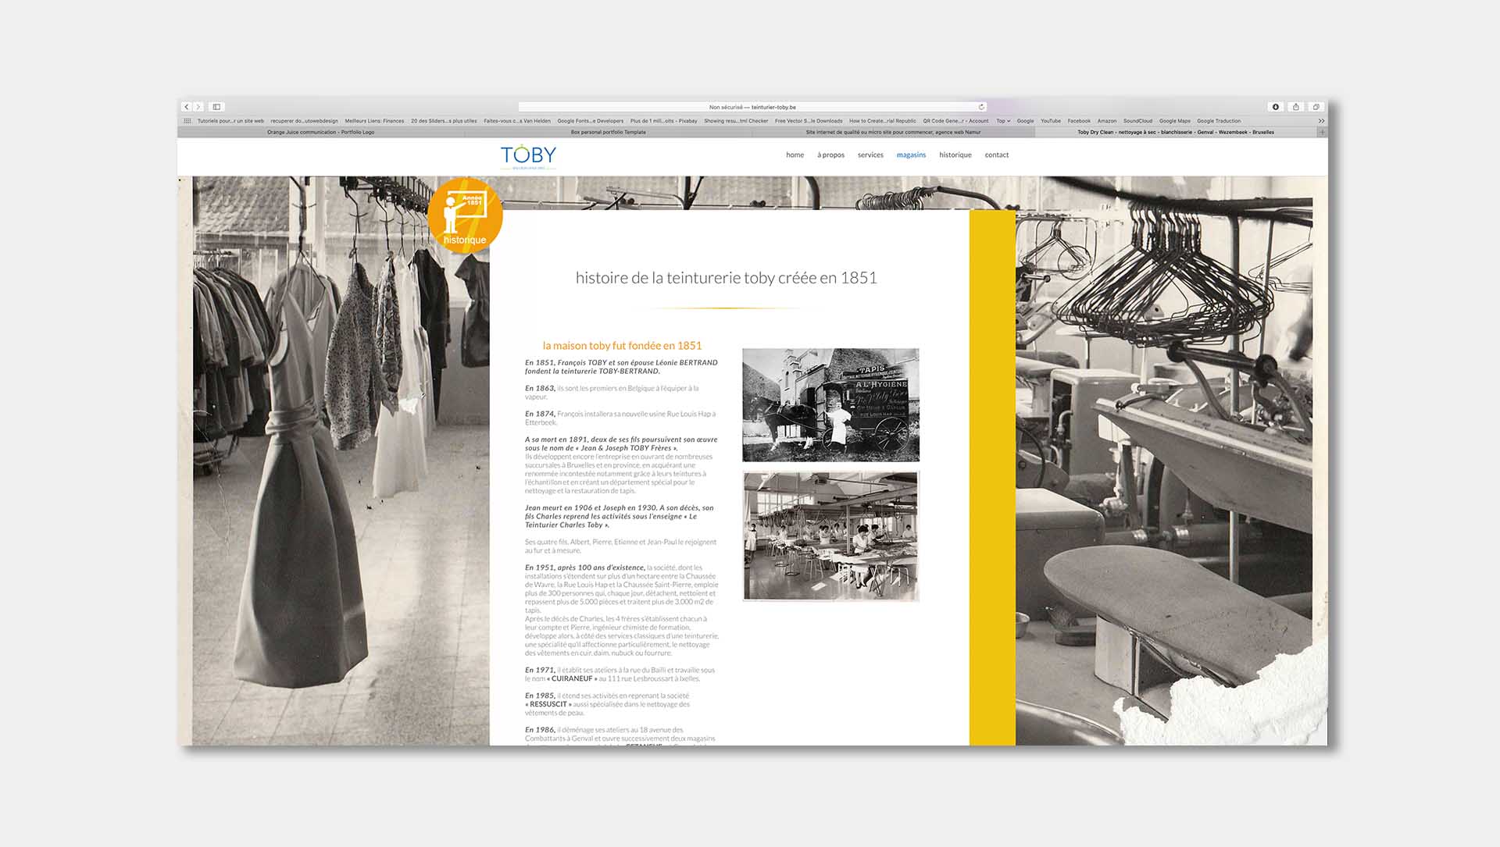Click the TOBY logo
This screenshot has height=847, width=1500.
[x=528, y=155]
